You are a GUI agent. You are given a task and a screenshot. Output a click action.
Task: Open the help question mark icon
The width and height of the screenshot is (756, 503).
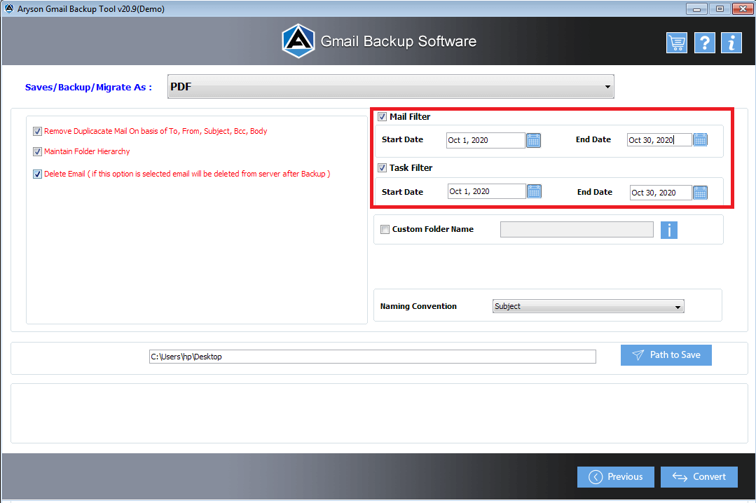[x=704, y=43]
